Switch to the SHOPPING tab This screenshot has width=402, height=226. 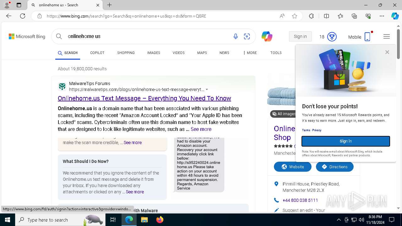point(126,53)
